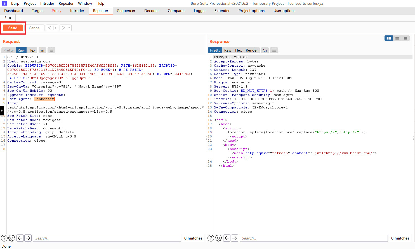Switch to top-bottom stacked layout view

(x=397, y=38)
